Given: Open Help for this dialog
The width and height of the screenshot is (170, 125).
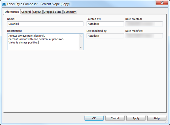Looking at the screenshot, I should coord(157,118).
